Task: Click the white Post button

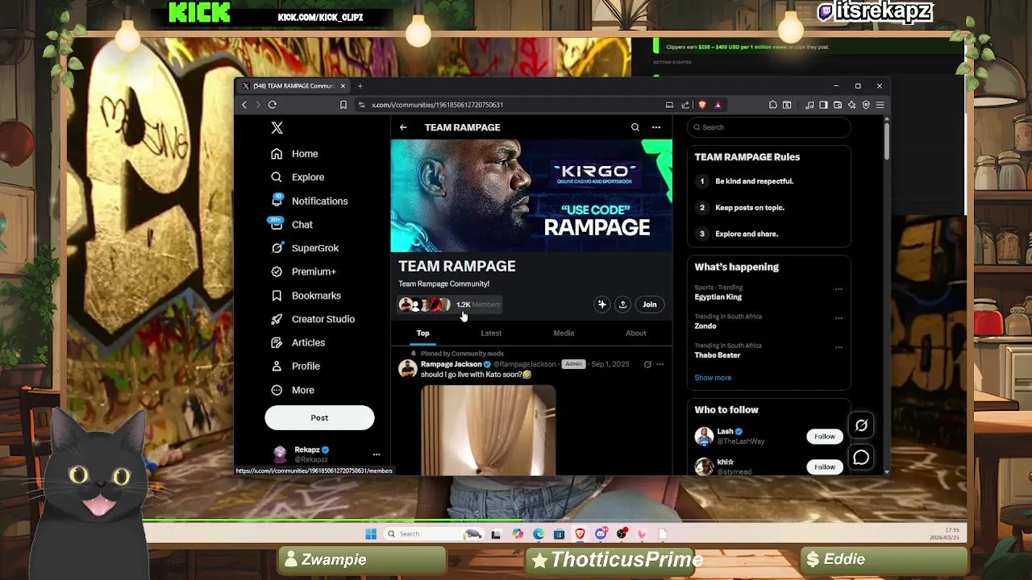Action: point(319,418)
